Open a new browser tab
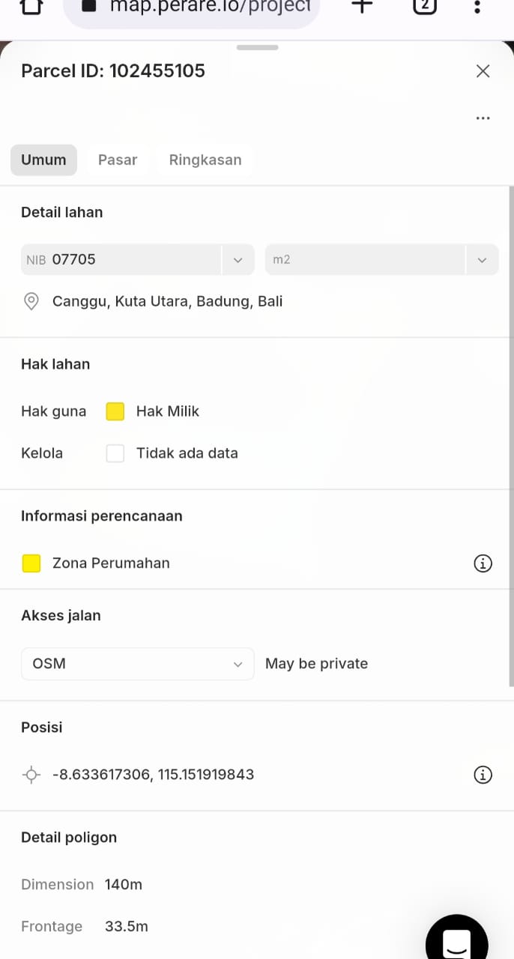514x959 pixels. point(362,7)
